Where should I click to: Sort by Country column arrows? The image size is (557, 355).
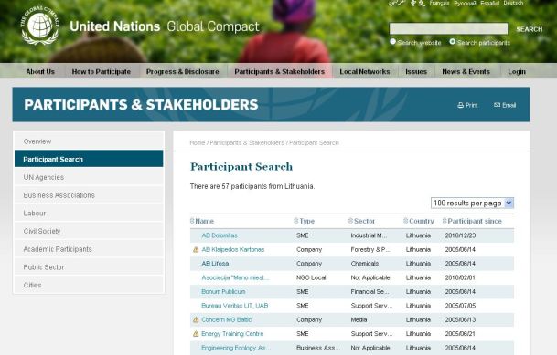coord(405,221)
